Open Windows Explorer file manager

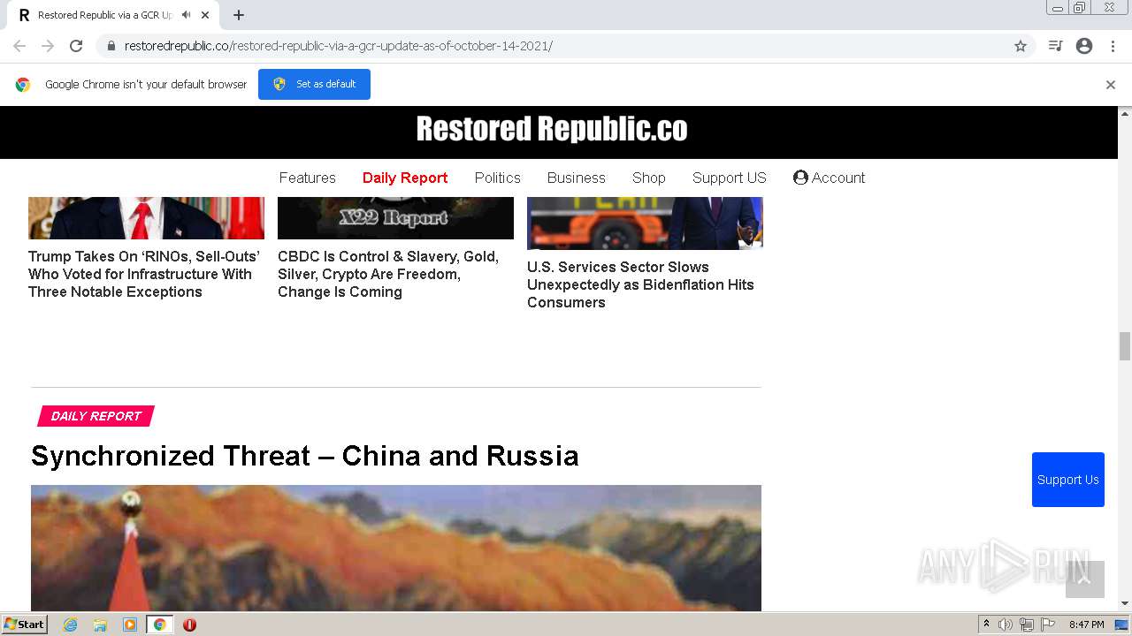coord(100,625)
